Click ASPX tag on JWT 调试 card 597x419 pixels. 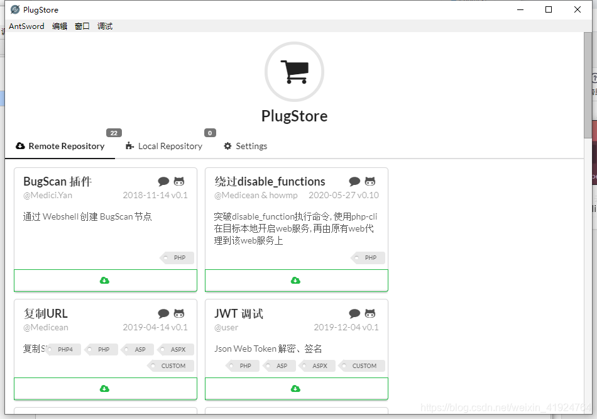[317, 366]
